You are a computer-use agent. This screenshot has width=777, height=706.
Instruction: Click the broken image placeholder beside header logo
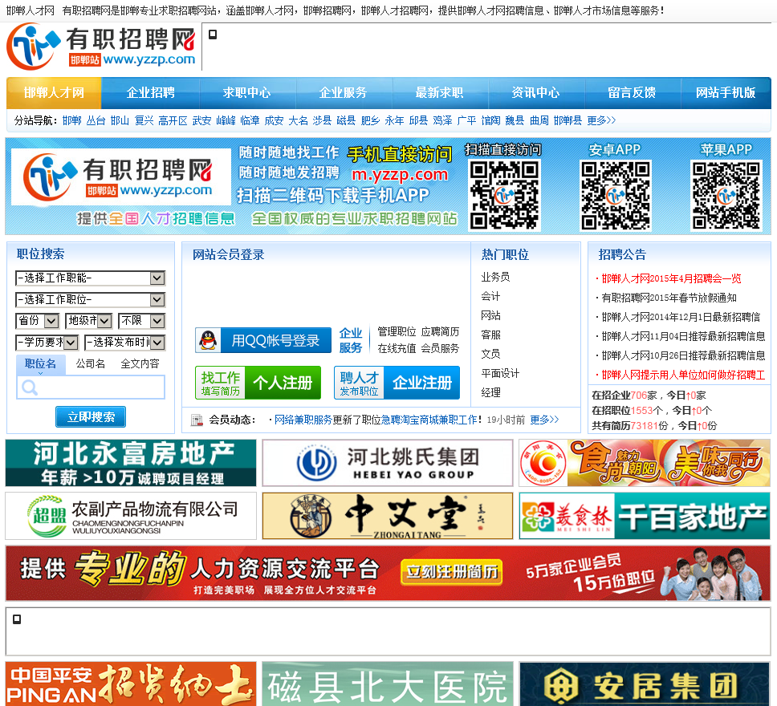pyautogui.click(x=213, y=34)
